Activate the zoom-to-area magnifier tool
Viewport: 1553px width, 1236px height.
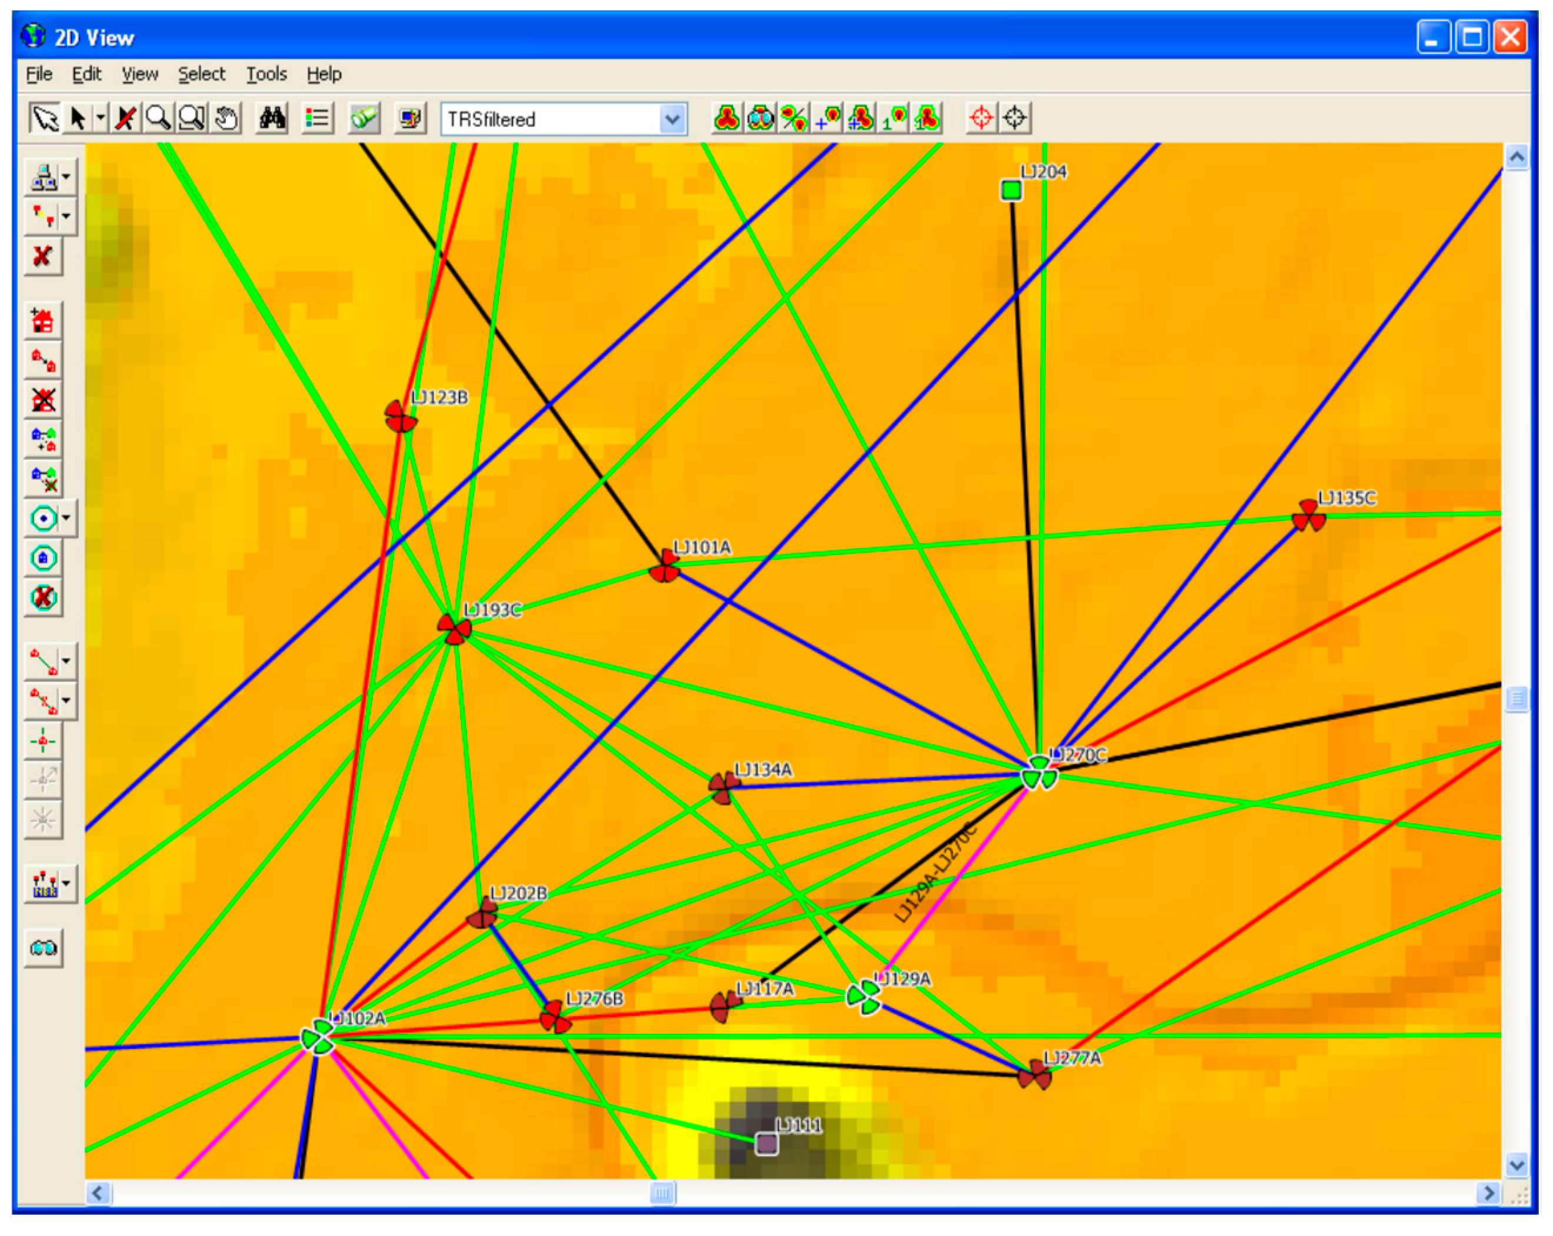pyautogui.click(x=192, y=118)
